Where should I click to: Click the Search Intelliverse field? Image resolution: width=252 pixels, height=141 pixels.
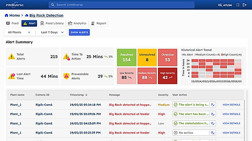pyautogui.click(x=121, y=5)
